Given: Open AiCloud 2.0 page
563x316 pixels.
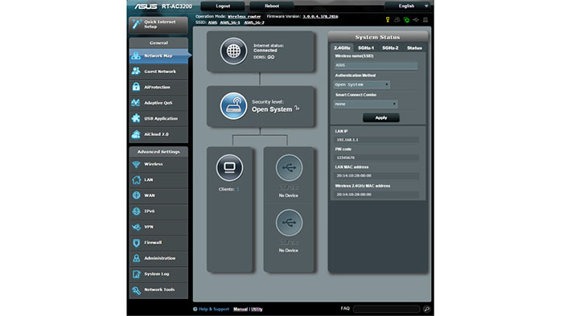Looking at the screenshot, I should pyautogui.click(x=158, y=134).
